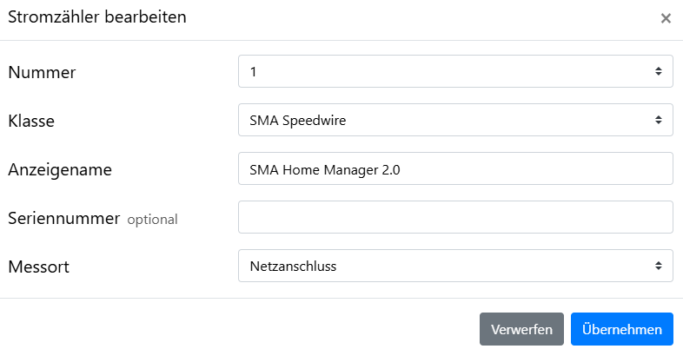The image size is (683, 349).
Task: Close the Stromzähler bearbeiten dialog
Action: point(666,18)
